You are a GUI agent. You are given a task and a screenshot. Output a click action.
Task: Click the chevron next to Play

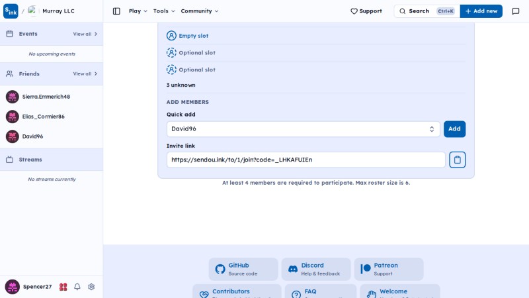point(145,11)
